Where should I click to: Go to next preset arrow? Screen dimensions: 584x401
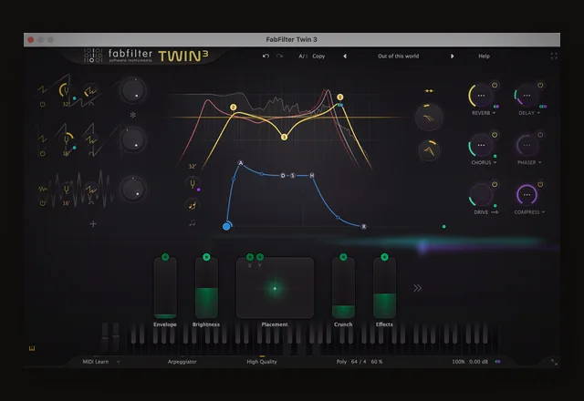click(x=453, y=57)
